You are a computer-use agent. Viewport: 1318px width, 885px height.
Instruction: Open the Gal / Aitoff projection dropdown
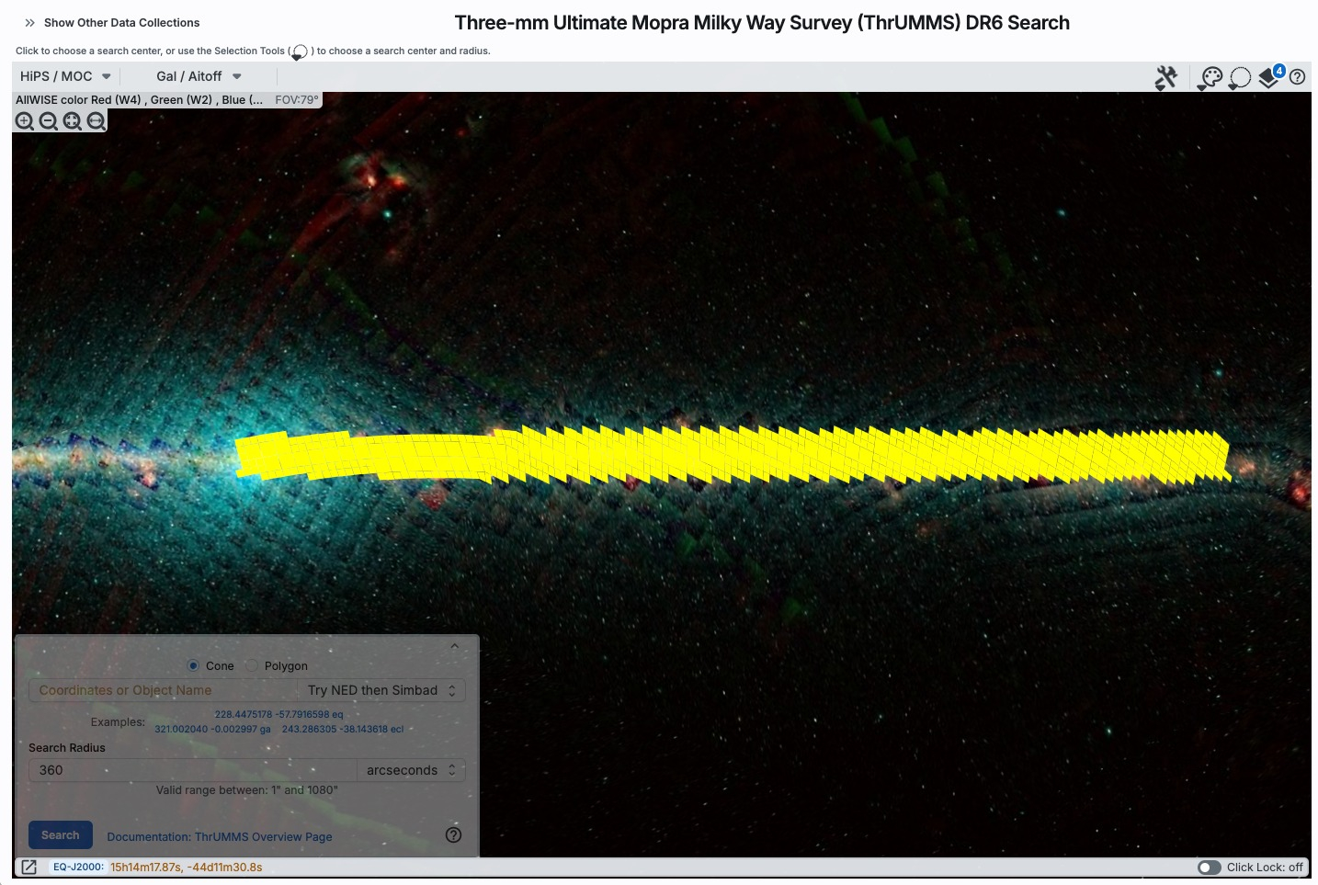(x=199, y=76)
